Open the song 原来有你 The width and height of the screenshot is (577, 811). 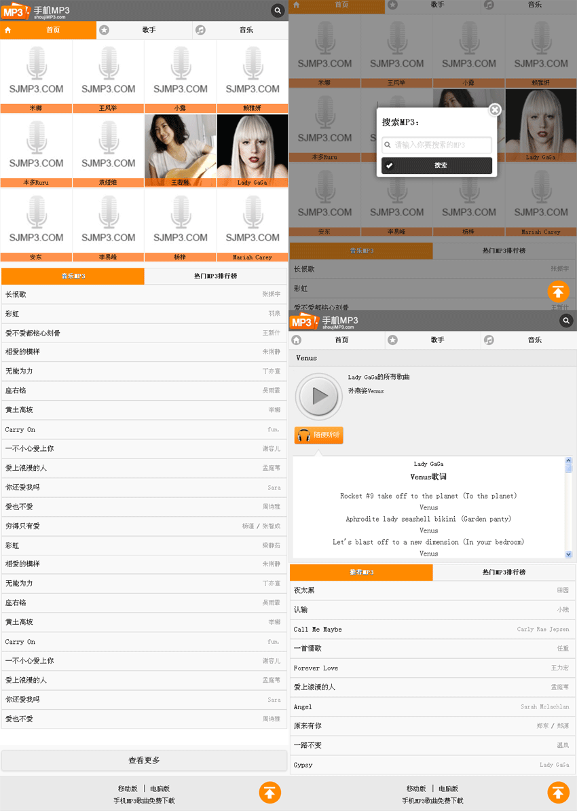[433, 725]
